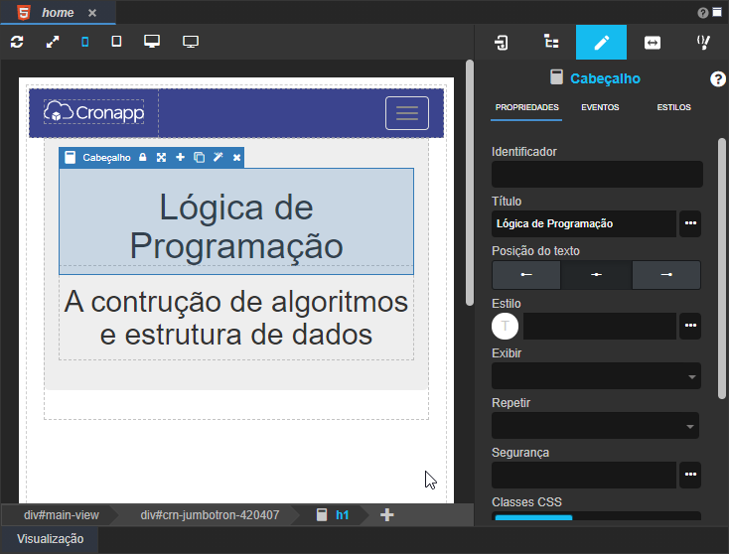The image size is (729, 554).
Task: Click the Título input field
Action: (584, 224)
